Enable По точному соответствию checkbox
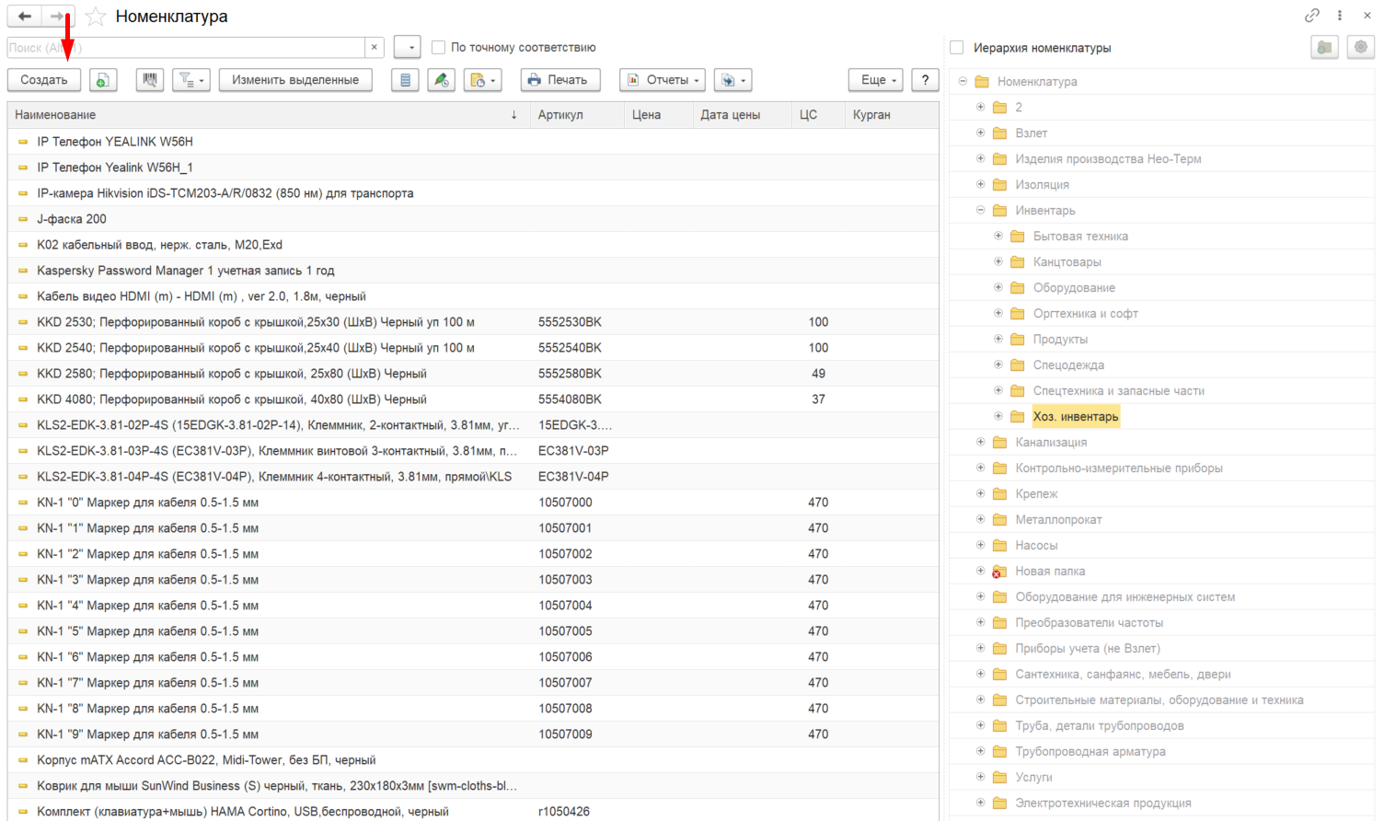The height and width of the screenshot is (821, 1384). coord(438,47)
